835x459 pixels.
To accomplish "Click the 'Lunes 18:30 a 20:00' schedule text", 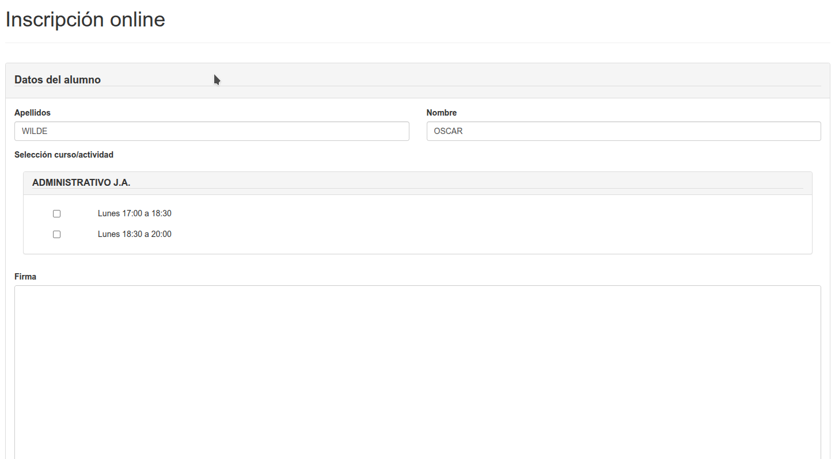I will [x=134, y=234].
